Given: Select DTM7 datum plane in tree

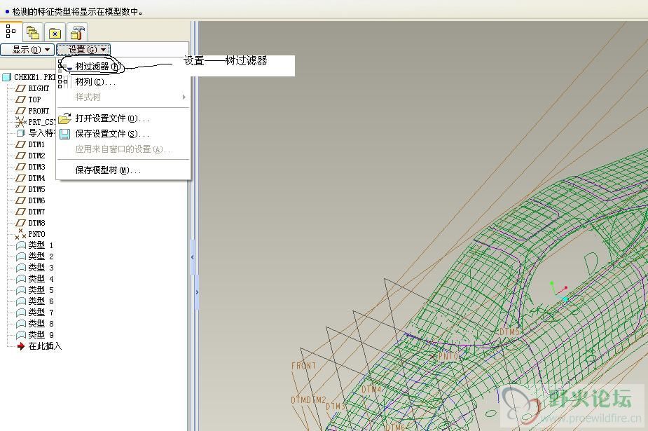Looking at the screenshot, I should 36,212.
